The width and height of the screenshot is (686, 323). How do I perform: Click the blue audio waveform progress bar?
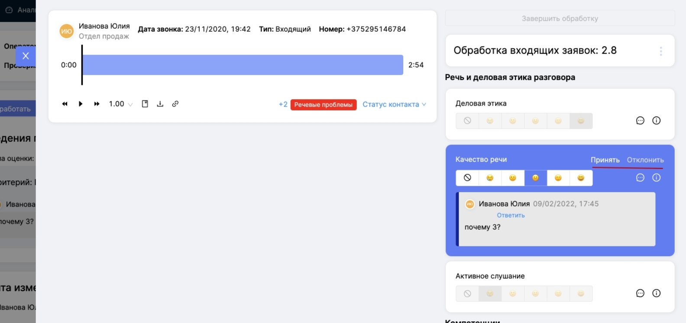[243, 65]
